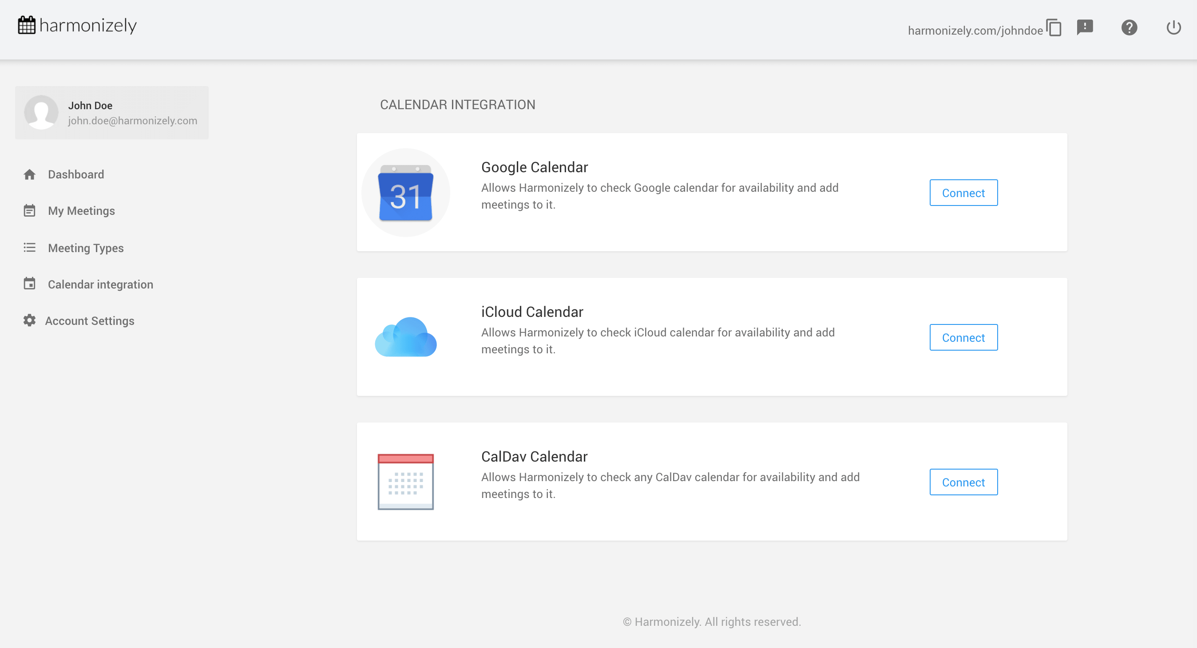The height and width of the screenshot is (648, 1197).
Task: Click the John Doe profile name
Action: click(90, 106)
